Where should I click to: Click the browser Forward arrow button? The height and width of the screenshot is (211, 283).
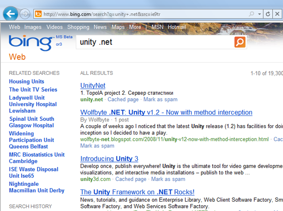pyautogui.click(x=25, y=14)
